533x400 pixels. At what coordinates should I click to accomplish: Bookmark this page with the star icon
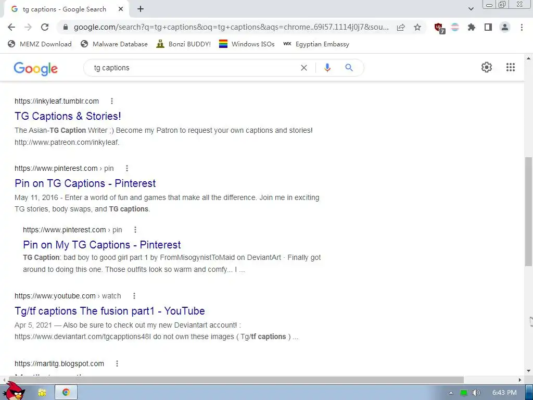(x=417, y=27)
